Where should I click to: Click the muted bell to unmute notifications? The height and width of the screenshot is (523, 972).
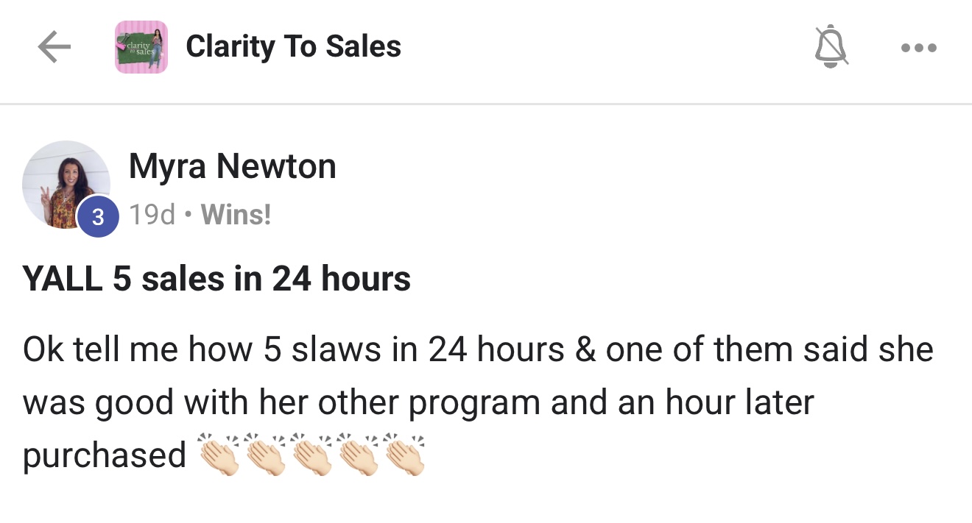click(x=831, y=46)
